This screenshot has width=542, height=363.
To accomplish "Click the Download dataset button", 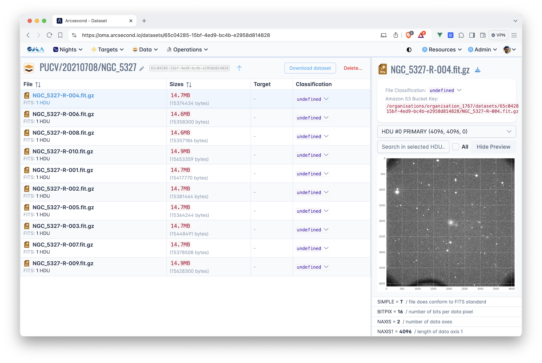I will (x=310, y=68).
